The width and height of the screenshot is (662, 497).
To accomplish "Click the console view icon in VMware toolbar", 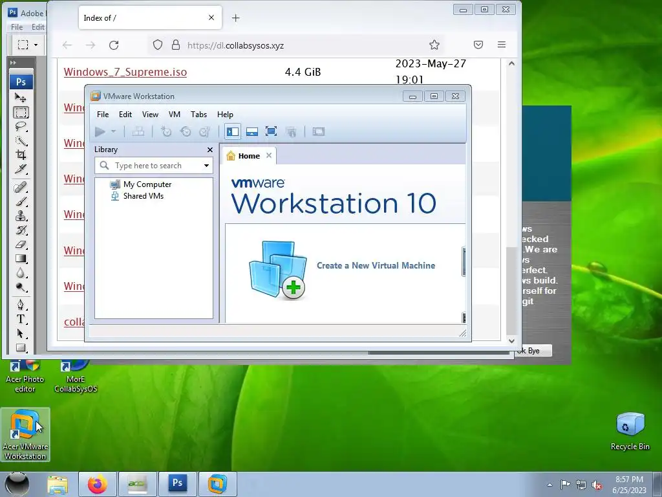I will [x=319, y=132].
